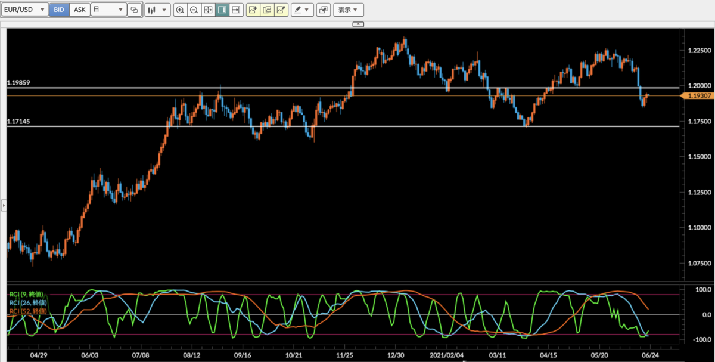Click the 07/08 date axis label
Viewport: 715px width, 362px height.
pyautogui.click(x=141, y=354)
